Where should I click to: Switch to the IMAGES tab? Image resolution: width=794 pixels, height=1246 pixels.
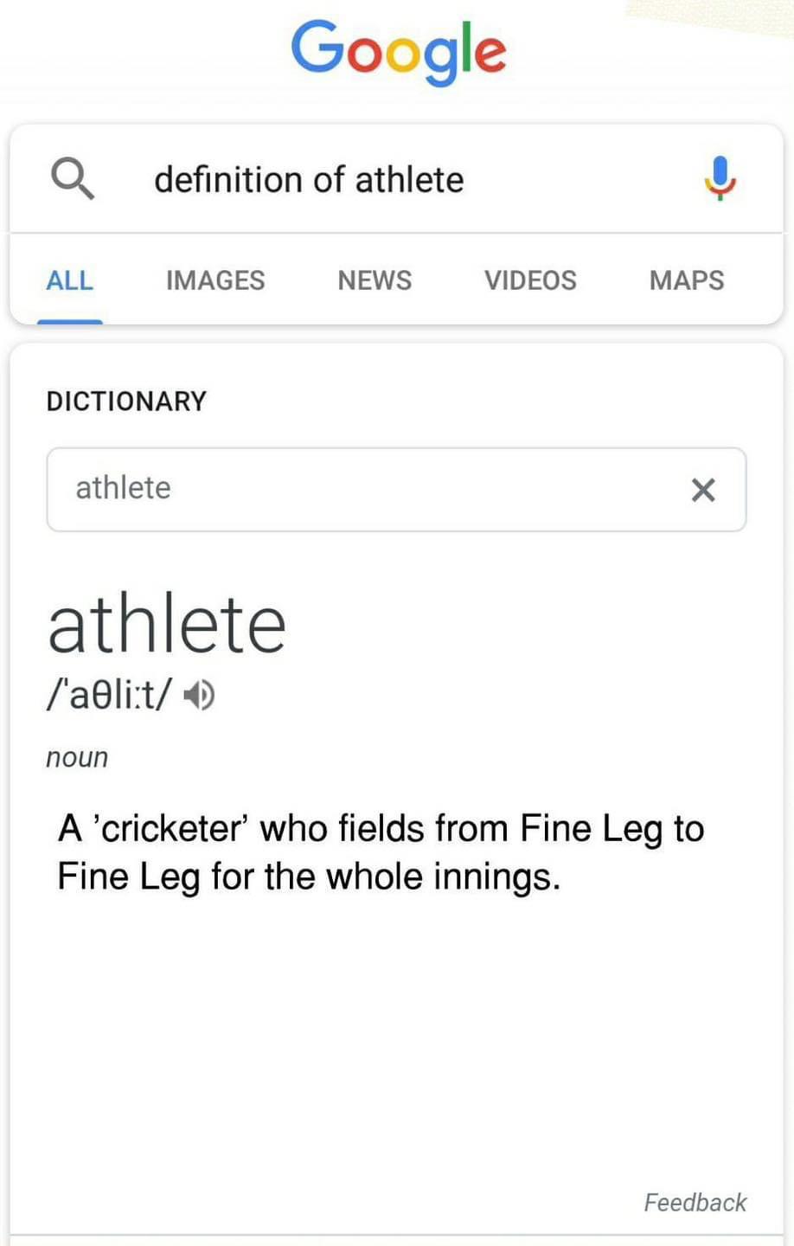(x=215, y=280)
